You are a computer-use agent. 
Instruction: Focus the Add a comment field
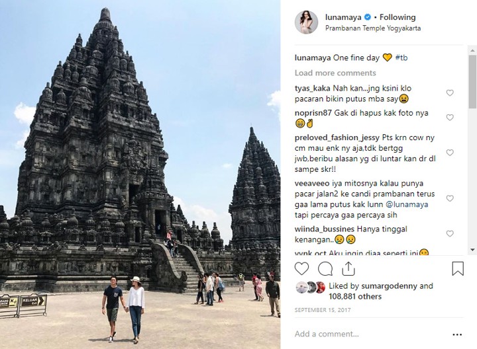click(371, 334)
